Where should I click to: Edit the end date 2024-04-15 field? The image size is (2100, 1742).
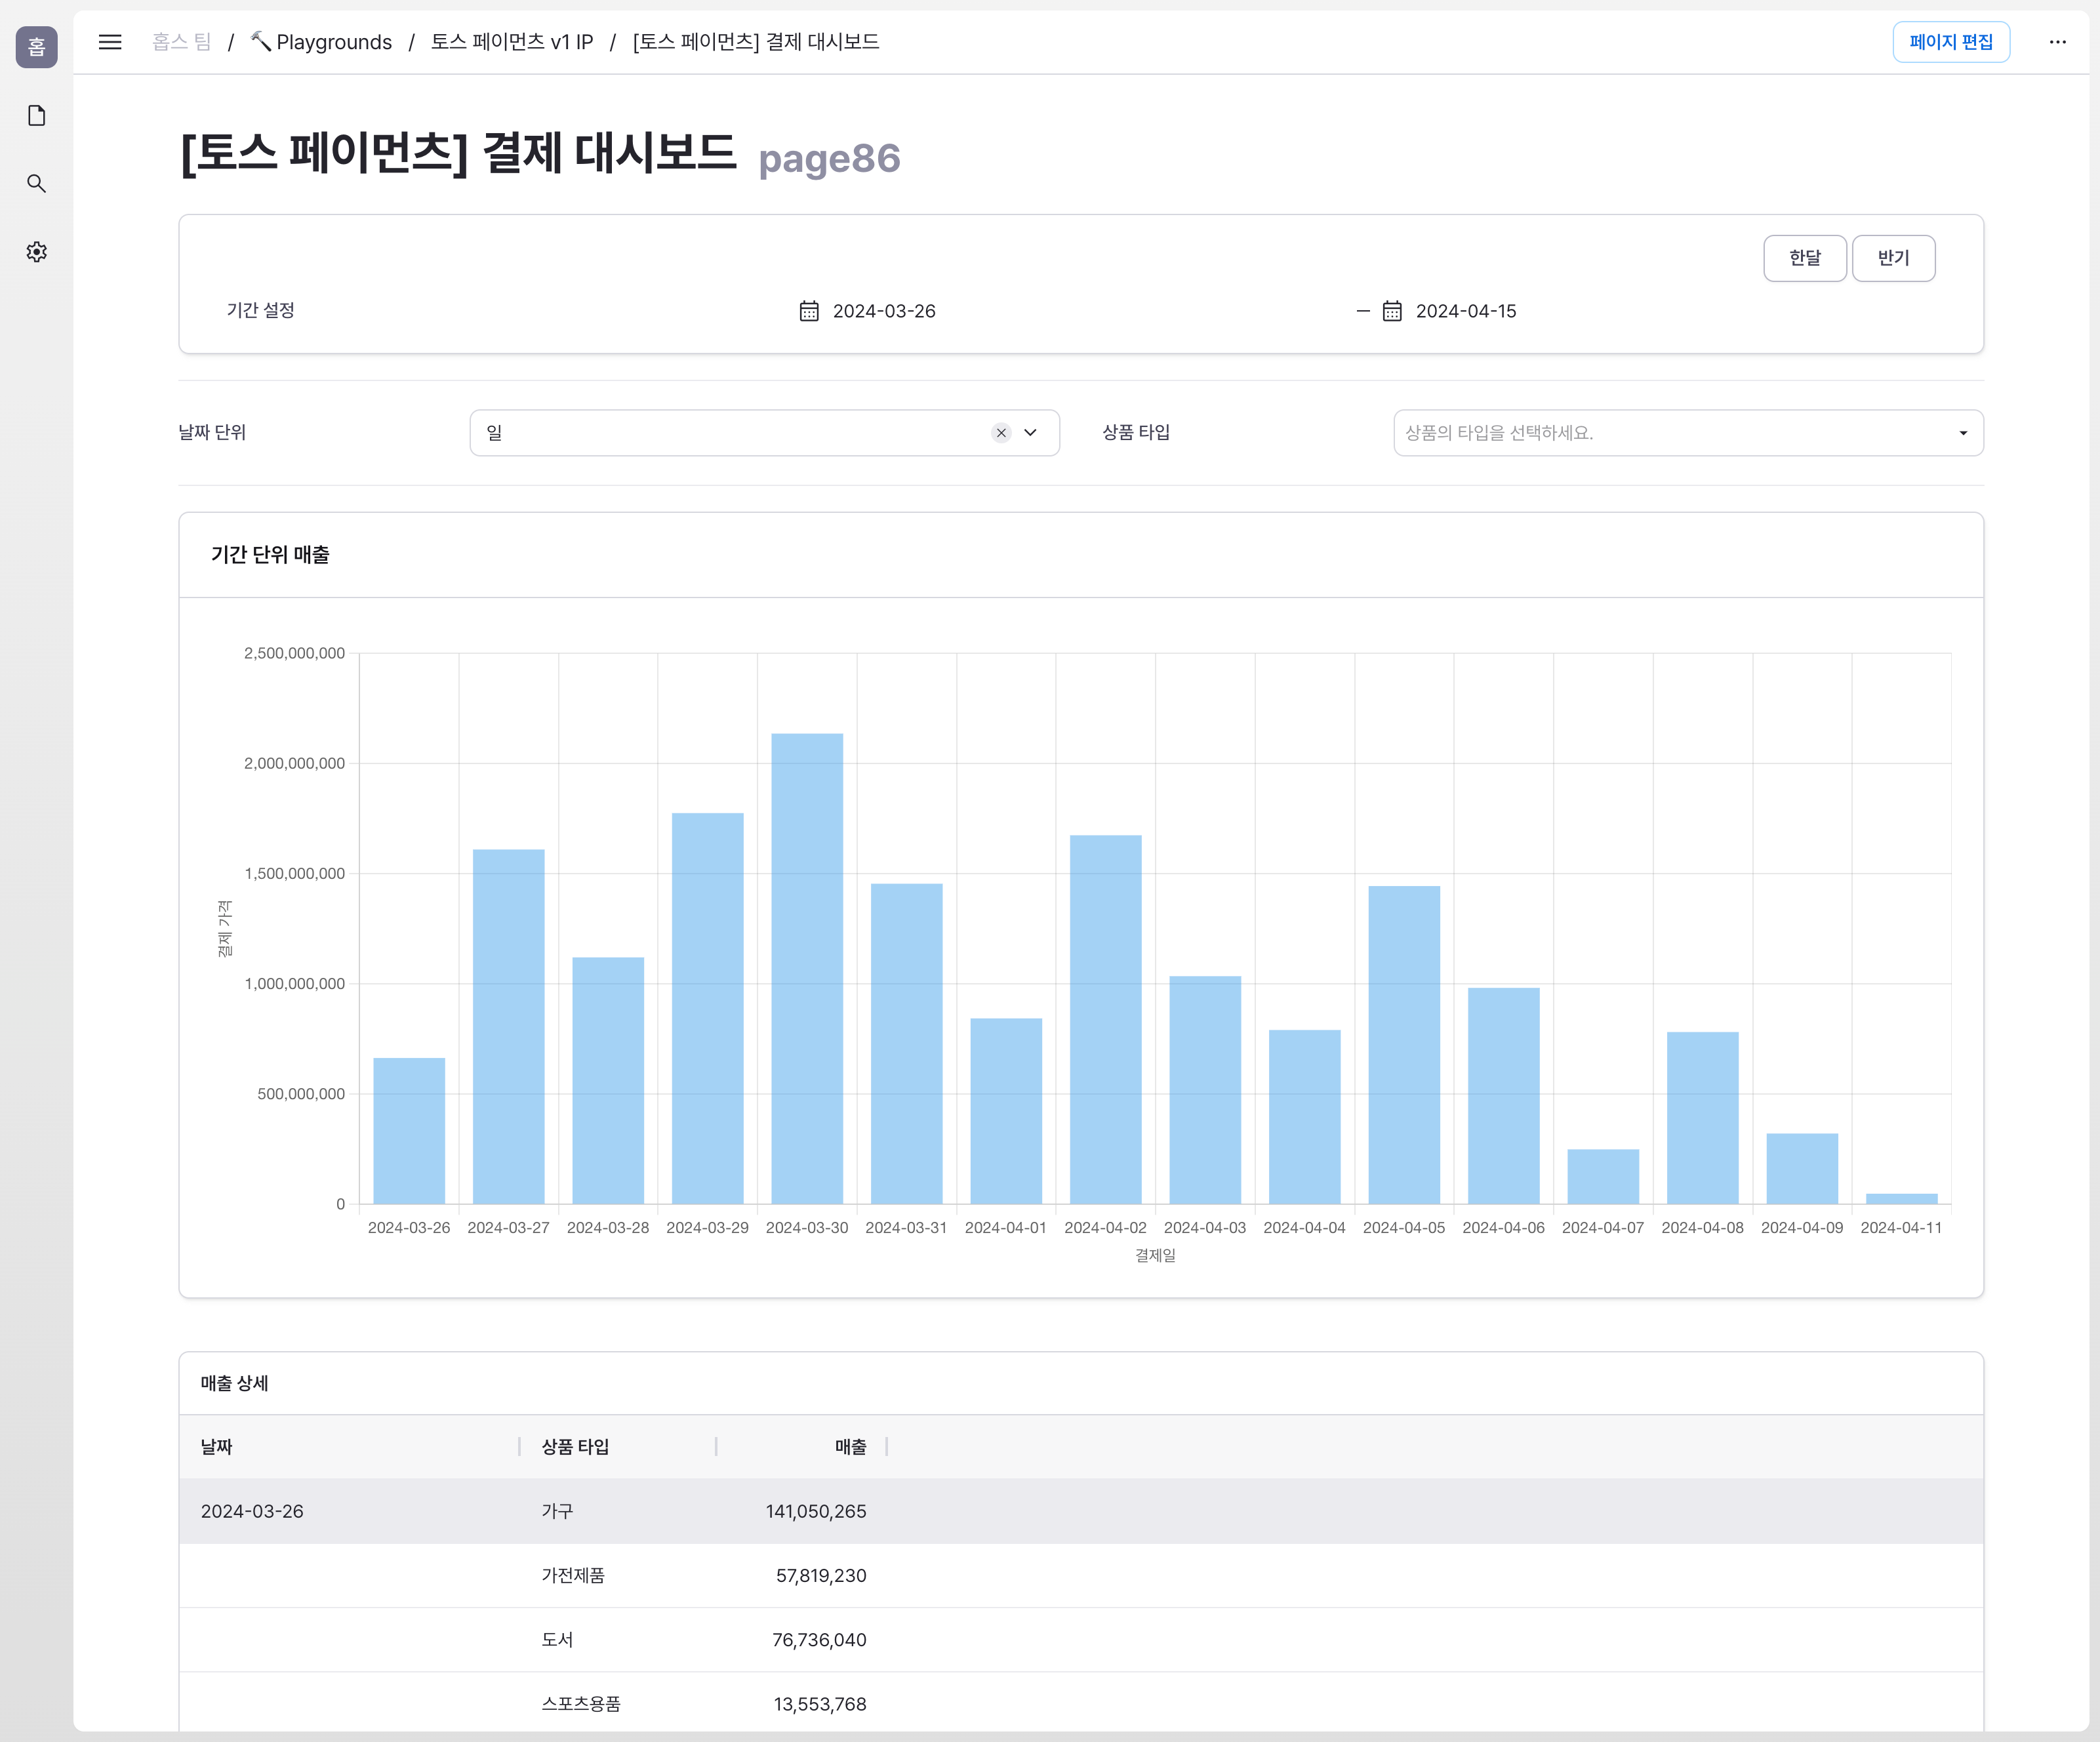coord(1466,311)
